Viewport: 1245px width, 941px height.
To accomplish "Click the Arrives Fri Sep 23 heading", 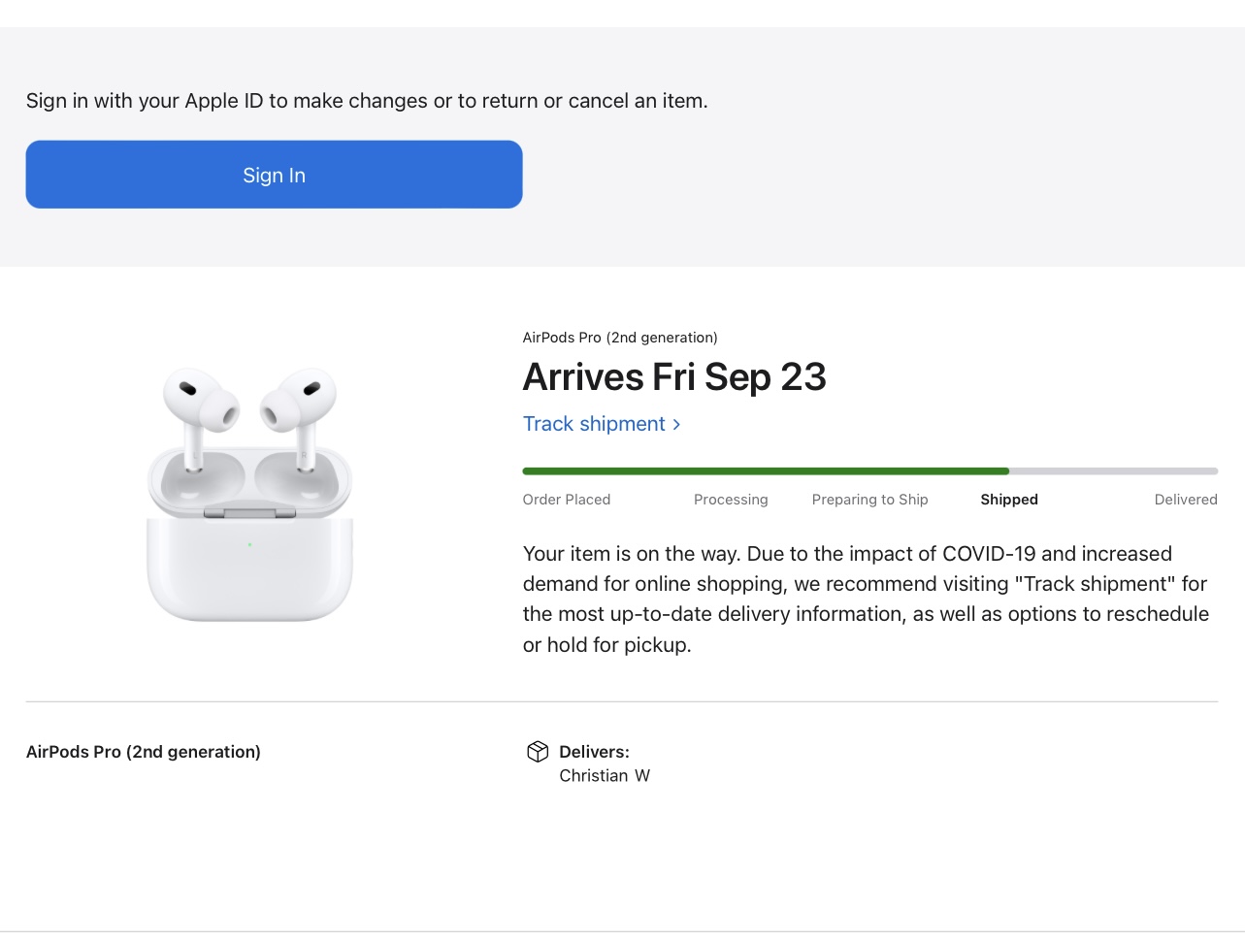I will coord(673,377).
